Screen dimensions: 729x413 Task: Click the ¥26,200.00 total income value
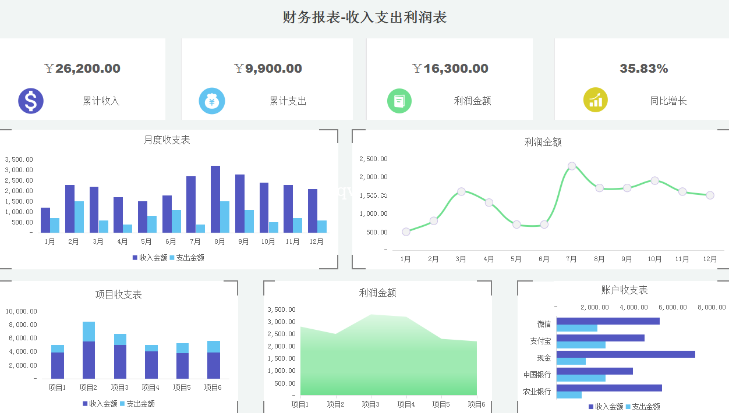tap(83, 69)
